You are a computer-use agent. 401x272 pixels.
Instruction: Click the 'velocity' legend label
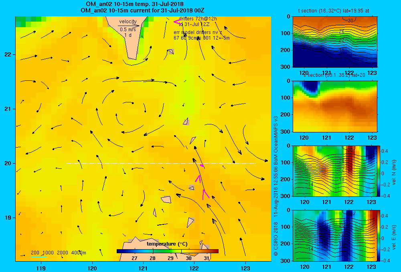point(128,22)
